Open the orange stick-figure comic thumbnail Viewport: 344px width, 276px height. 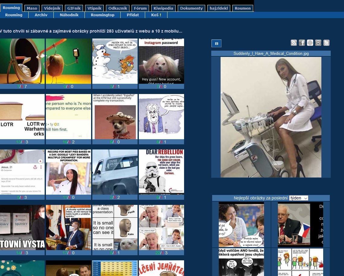point(301,262)
